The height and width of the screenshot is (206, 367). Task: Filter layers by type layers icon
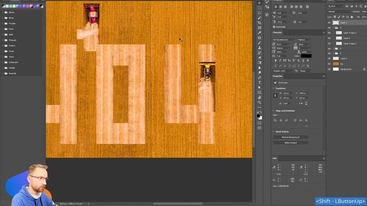click(x=346, y=6)
